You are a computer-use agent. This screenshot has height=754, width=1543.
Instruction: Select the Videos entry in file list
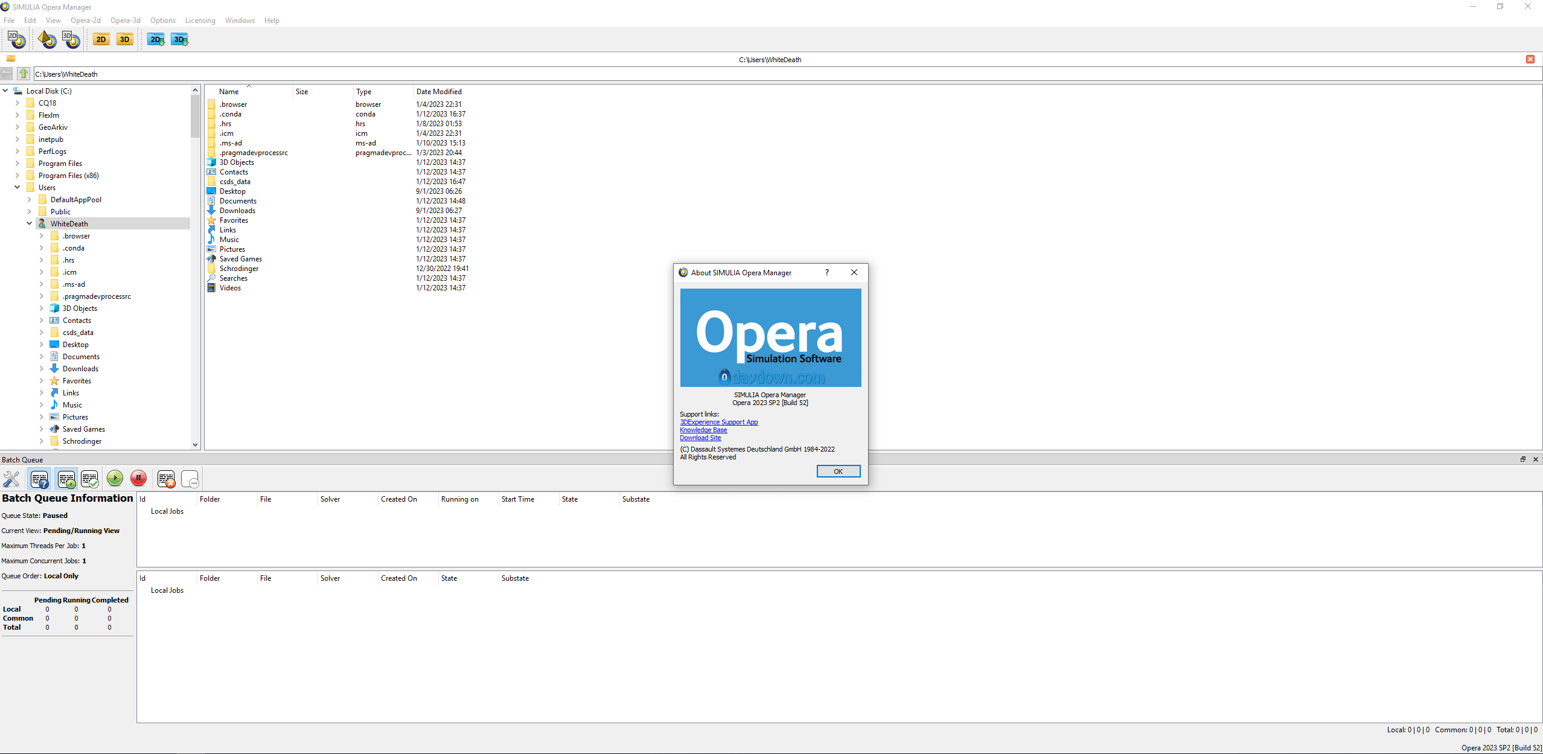click(230, 288)
